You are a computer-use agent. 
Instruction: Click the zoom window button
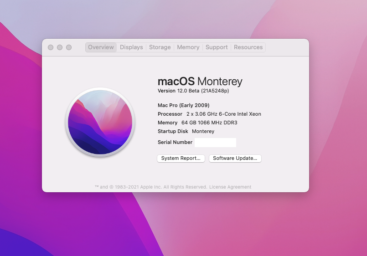(x=69, y=47)
